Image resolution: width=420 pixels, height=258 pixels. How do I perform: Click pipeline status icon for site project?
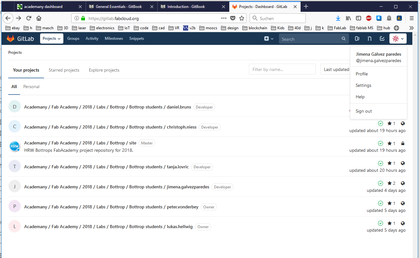click(380, 143)
